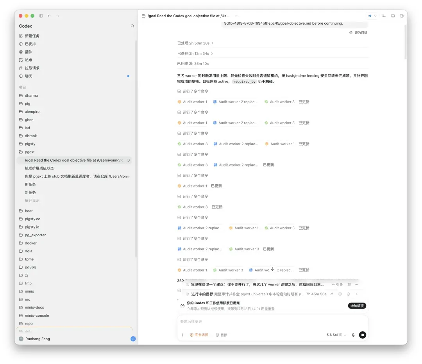Open the dropdown chevron next to the VS Code icon
The width and height of the screenshot is (422, 364).
[375, 16]
